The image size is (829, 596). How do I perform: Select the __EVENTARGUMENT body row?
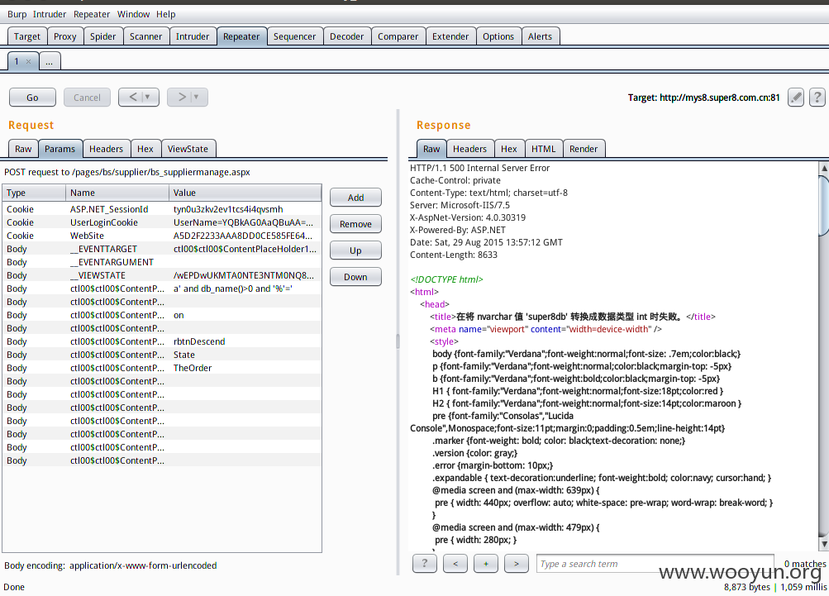pyautogui.click(x=162, y=262)
